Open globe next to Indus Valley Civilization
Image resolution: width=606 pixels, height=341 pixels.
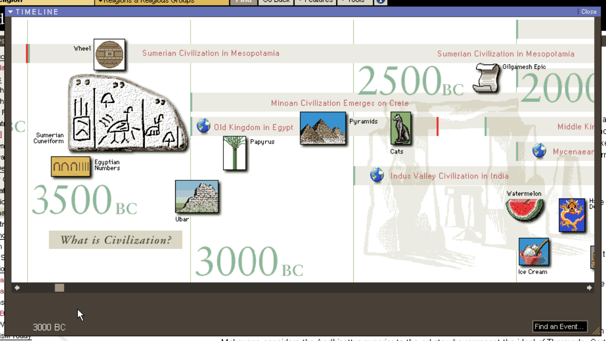click(377, 175)
